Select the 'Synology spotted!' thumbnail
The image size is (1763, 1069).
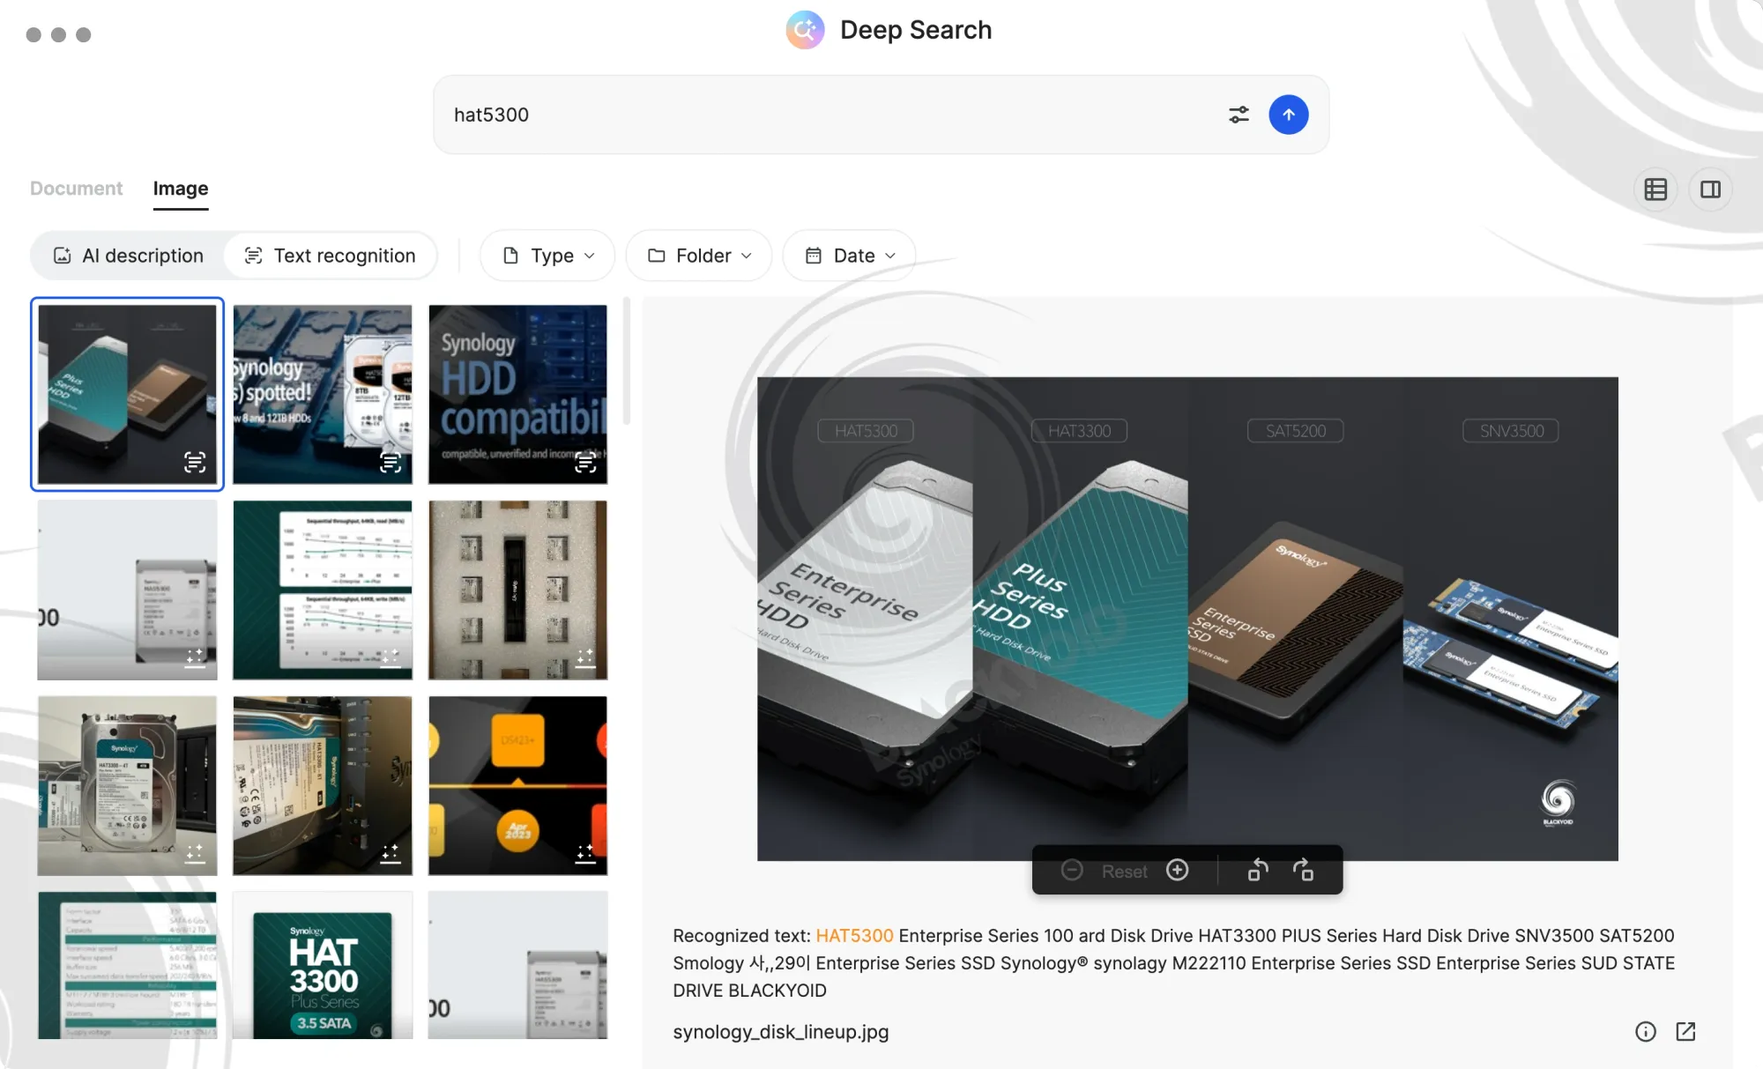click(x=323, y=394)
